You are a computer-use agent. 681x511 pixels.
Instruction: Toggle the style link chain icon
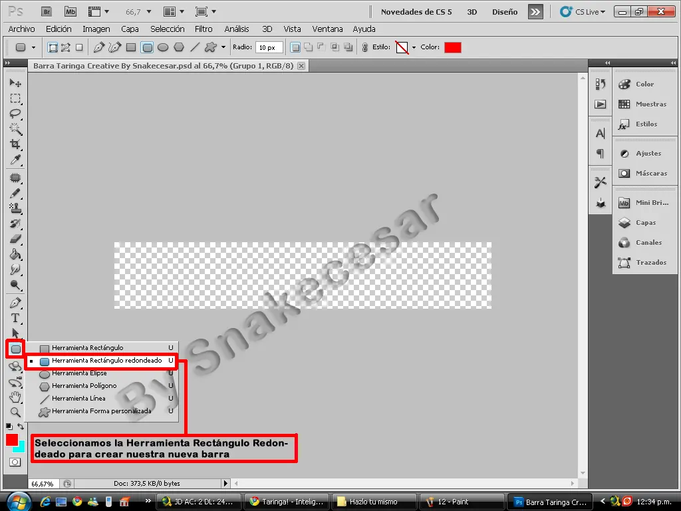click(365, 47)
